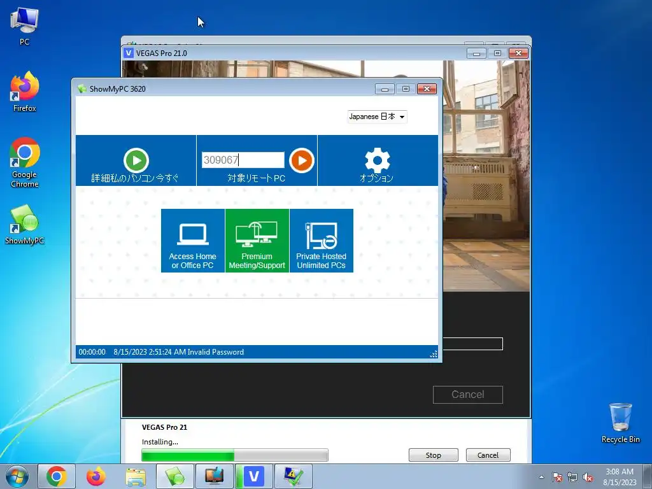Close the VEGAS Pro 21.0 window
The height and width of the screenshot is (489, 652).
click(x=518, y=53)
